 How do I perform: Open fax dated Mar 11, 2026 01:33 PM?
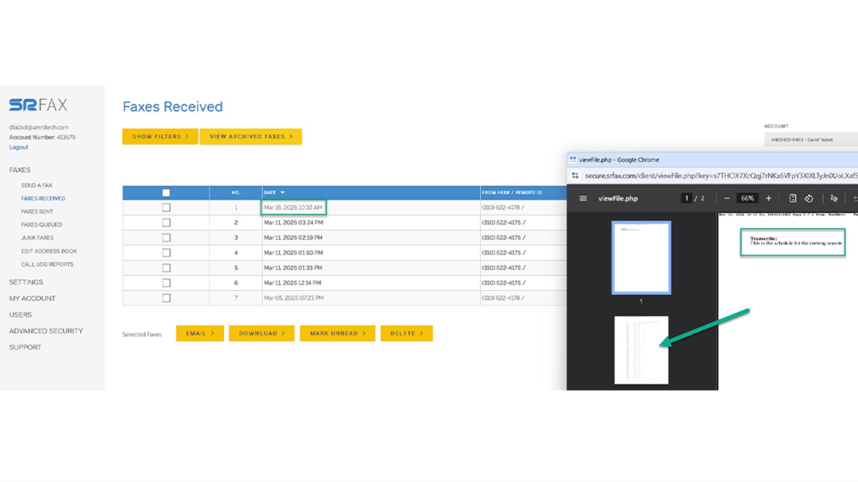[x=293, y=268]
